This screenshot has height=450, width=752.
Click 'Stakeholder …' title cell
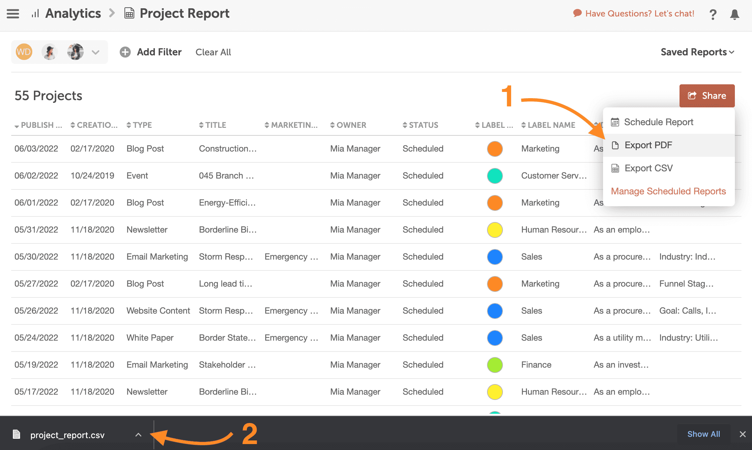(227, 365)
